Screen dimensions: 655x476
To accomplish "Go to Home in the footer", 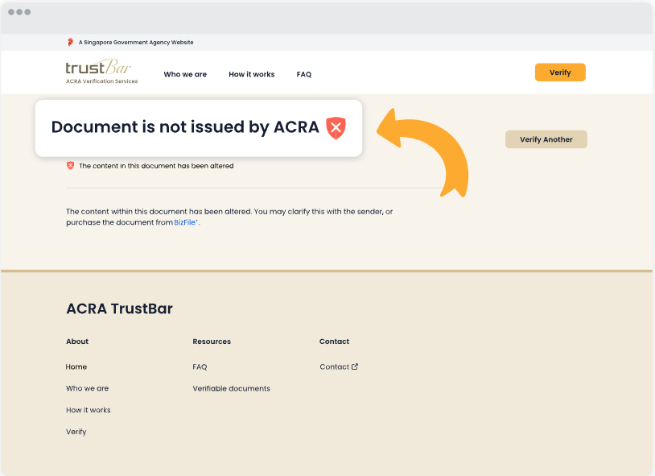I will point(76,366).
